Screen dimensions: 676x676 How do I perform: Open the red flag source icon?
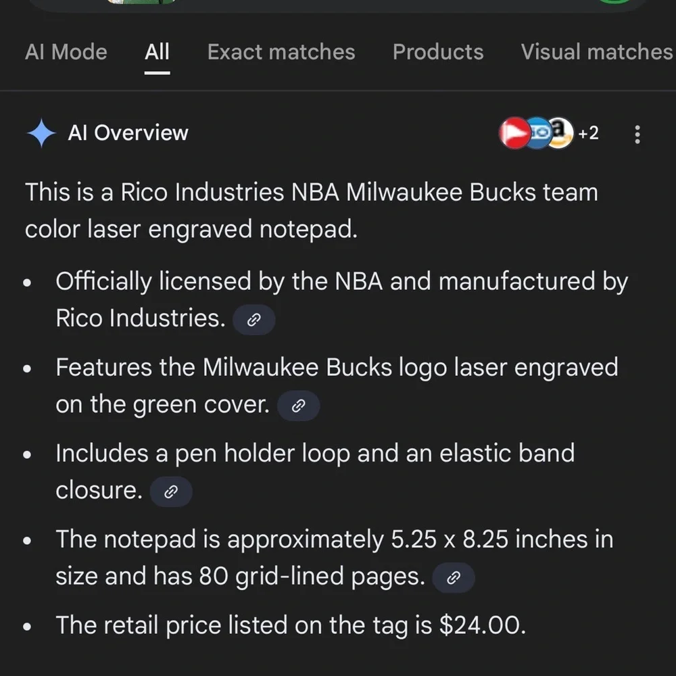[x=514, y=132]
